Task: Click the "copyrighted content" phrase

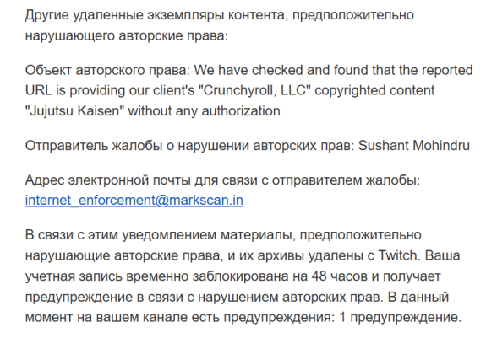Action: pos(374,90)
